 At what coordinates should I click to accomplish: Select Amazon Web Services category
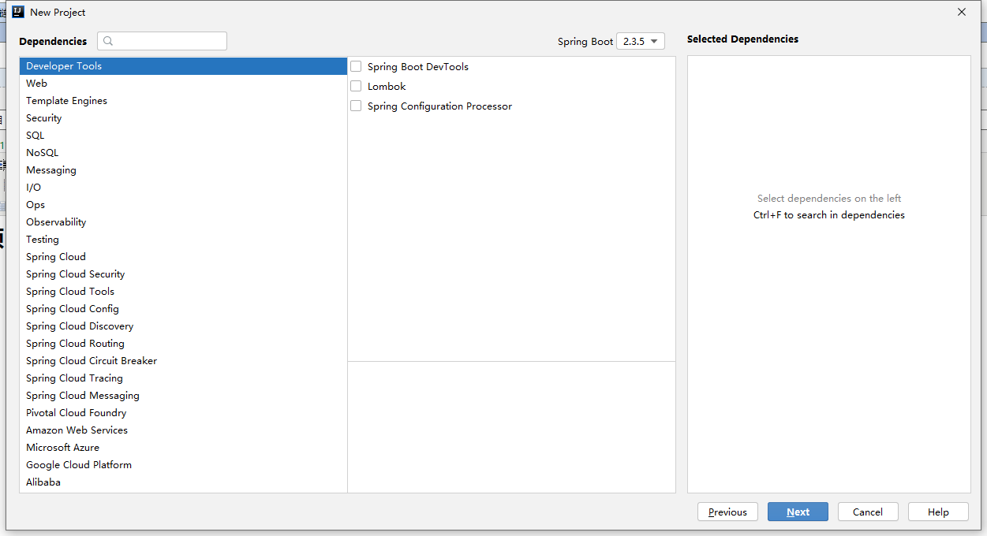(x=183, y=430)
